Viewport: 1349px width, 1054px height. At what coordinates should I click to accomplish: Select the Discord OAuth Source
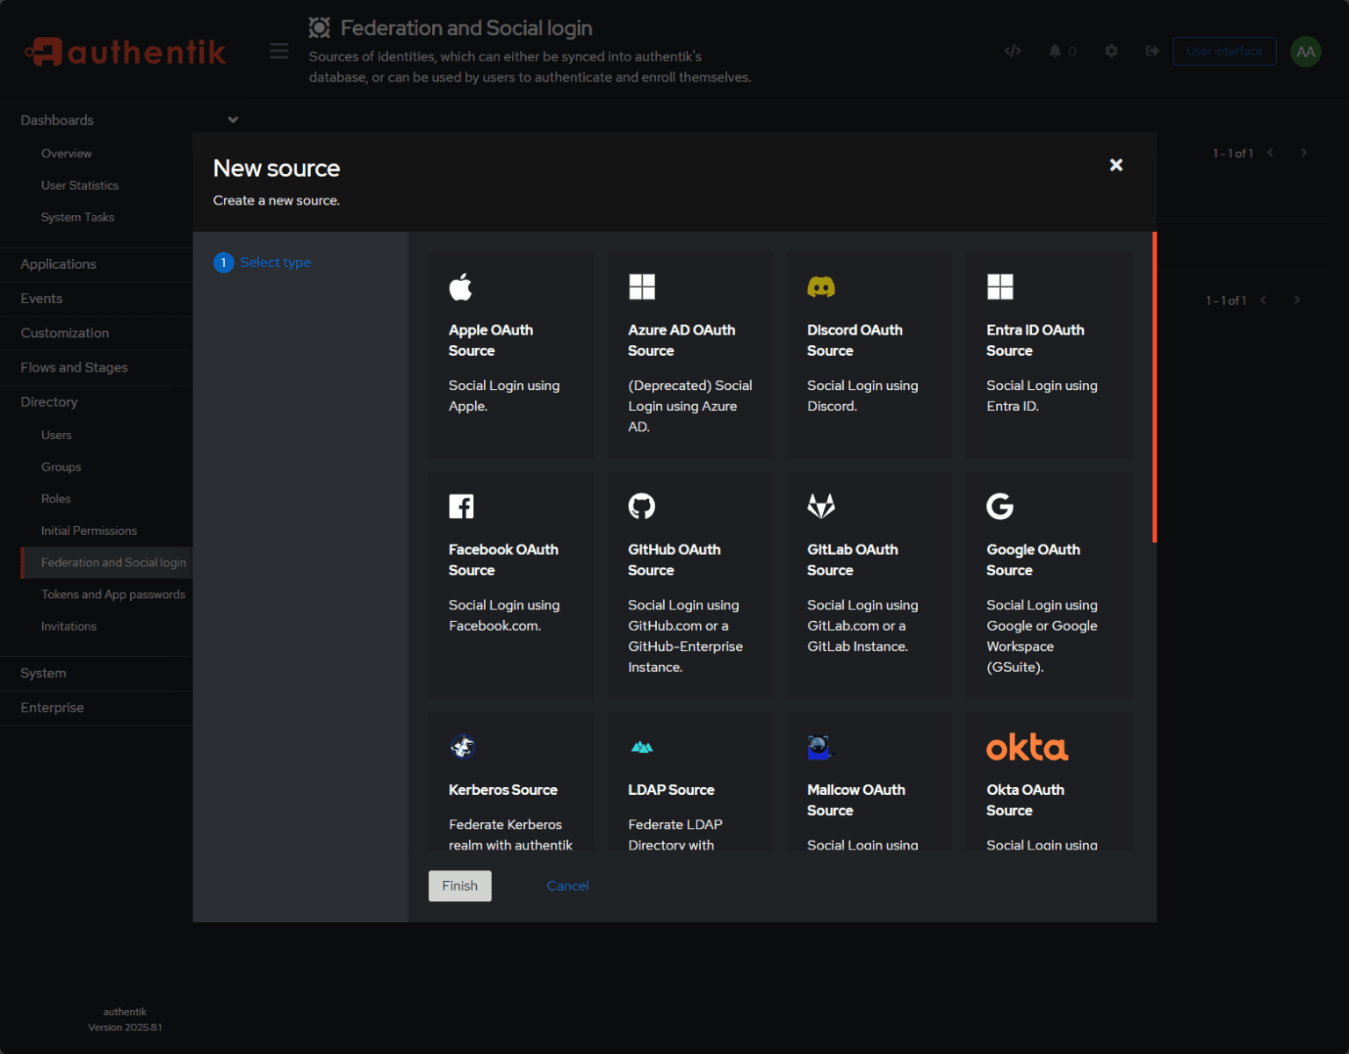click(868, 355)
